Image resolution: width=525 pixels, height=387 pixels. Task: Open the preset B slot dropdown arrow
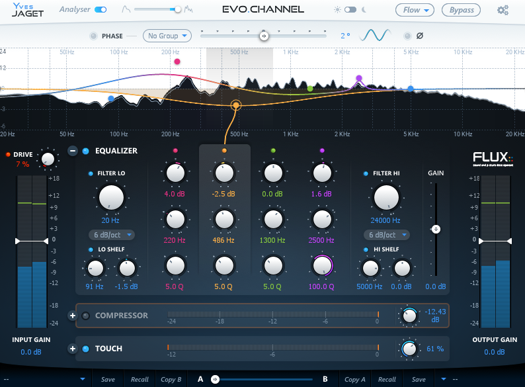[x=444, y=379]
